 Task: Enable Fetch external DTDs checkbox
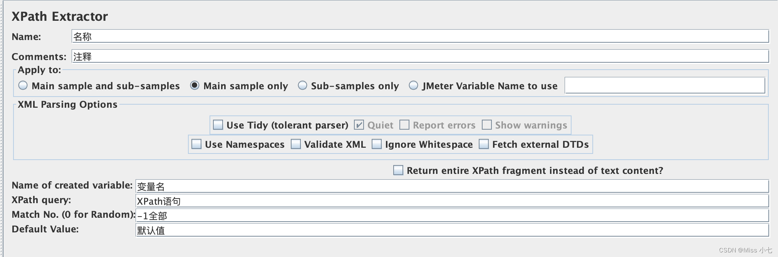(484, 144)
